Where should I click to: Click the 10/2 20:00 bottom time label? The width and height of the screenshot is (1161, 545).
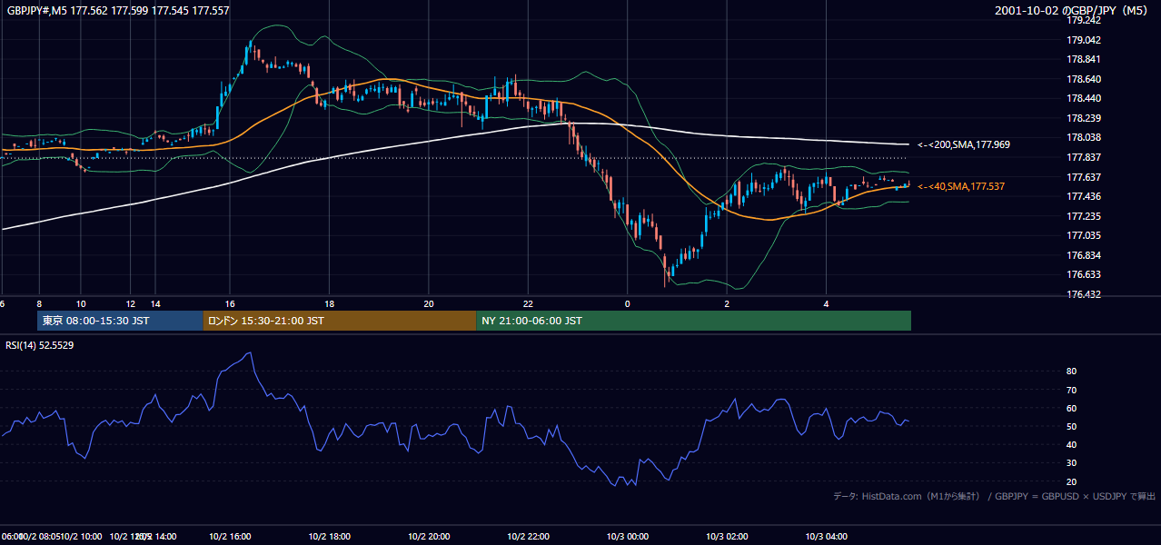tap(429, 537)
